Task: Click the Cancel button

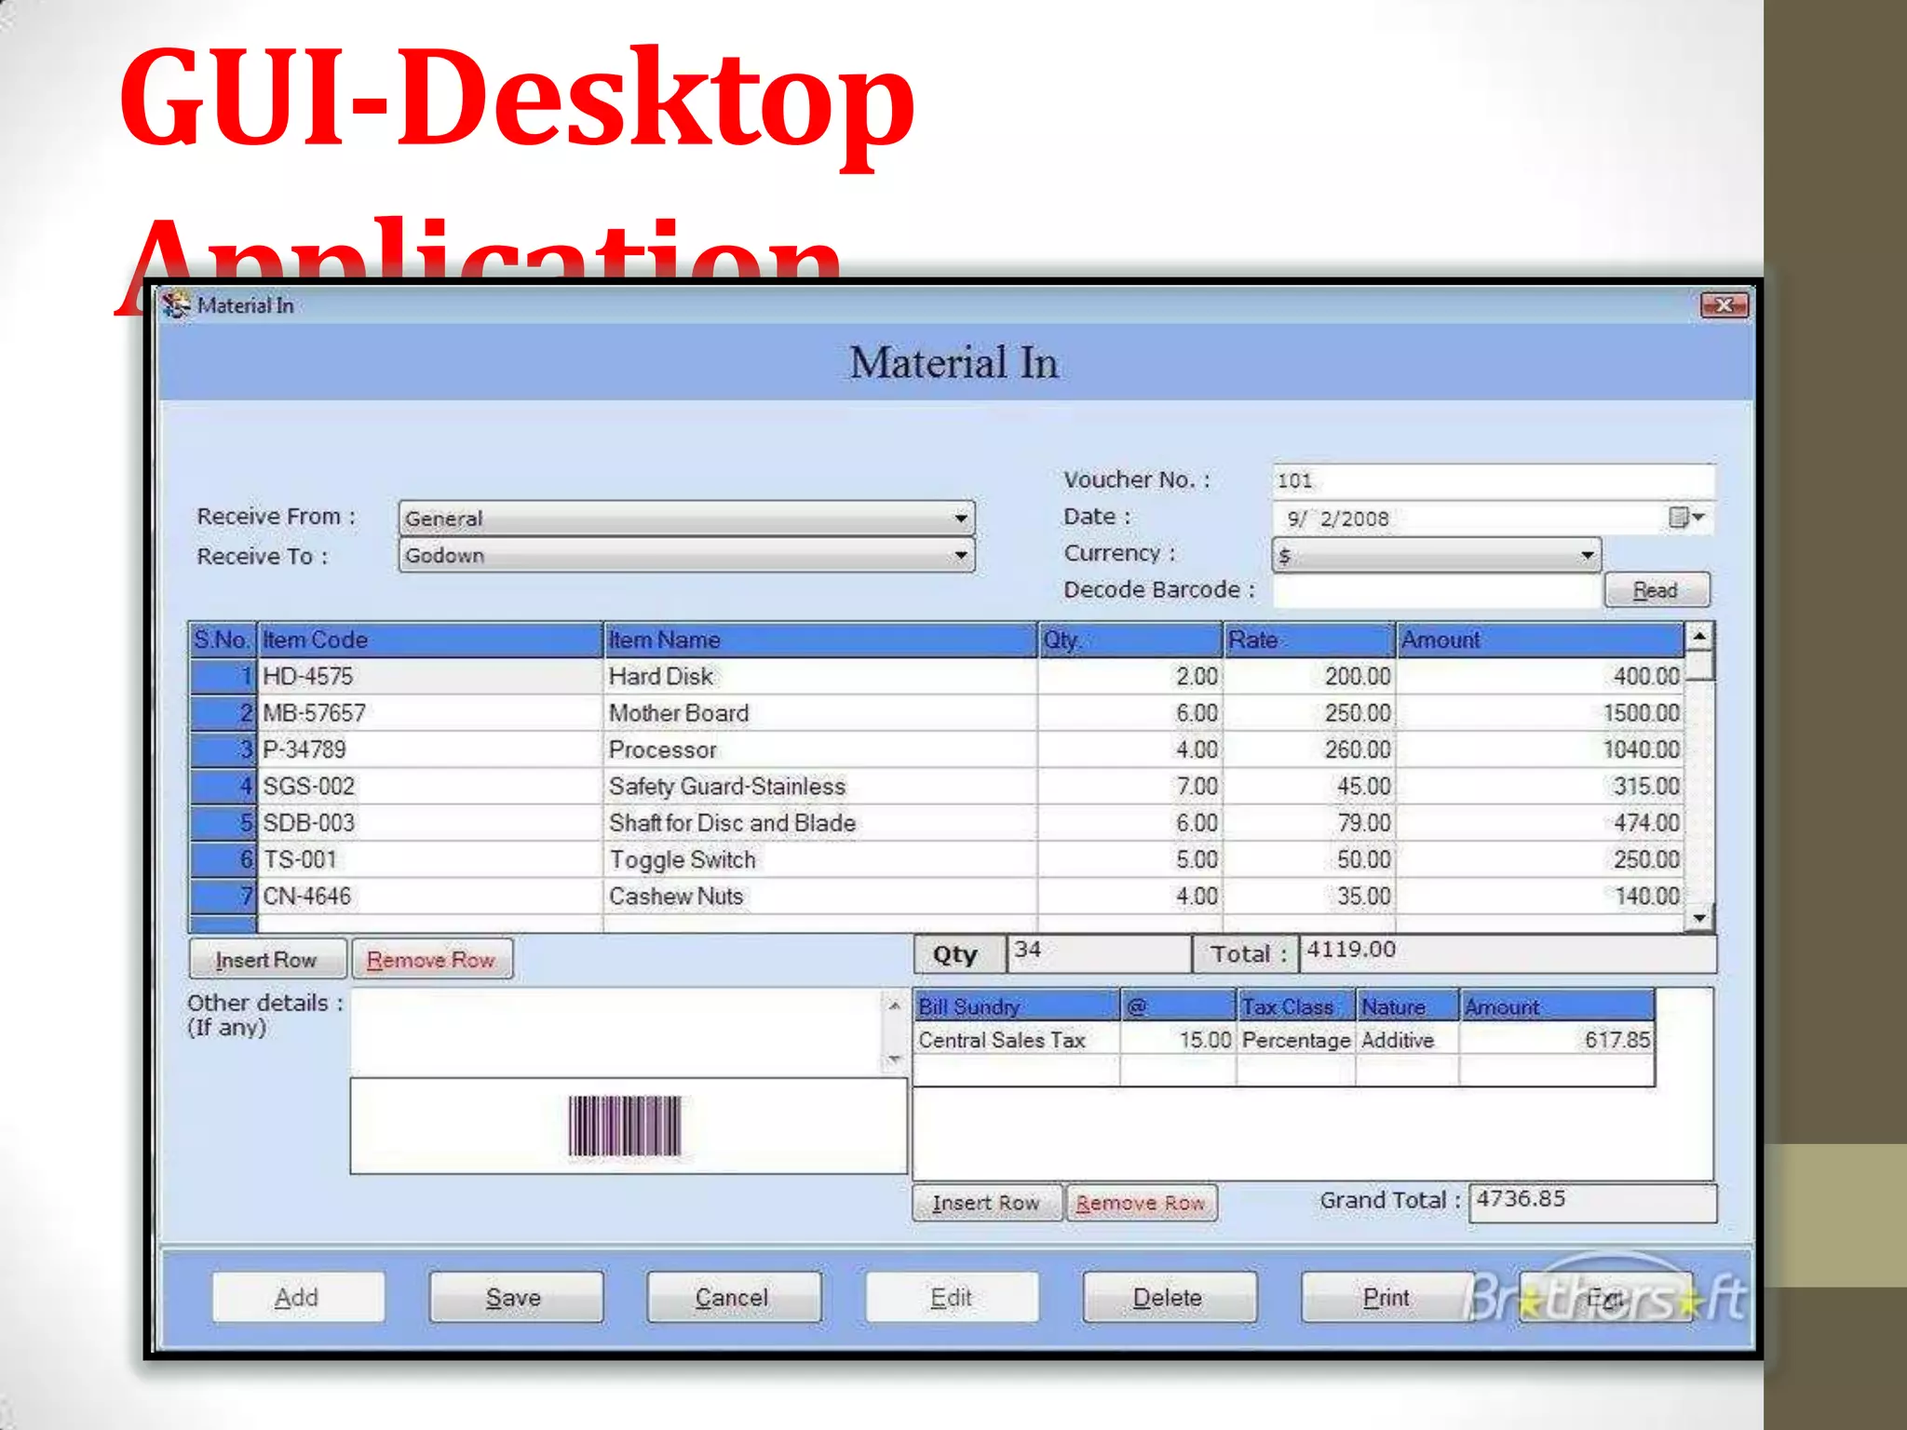Action: (x=733, y=1297)
